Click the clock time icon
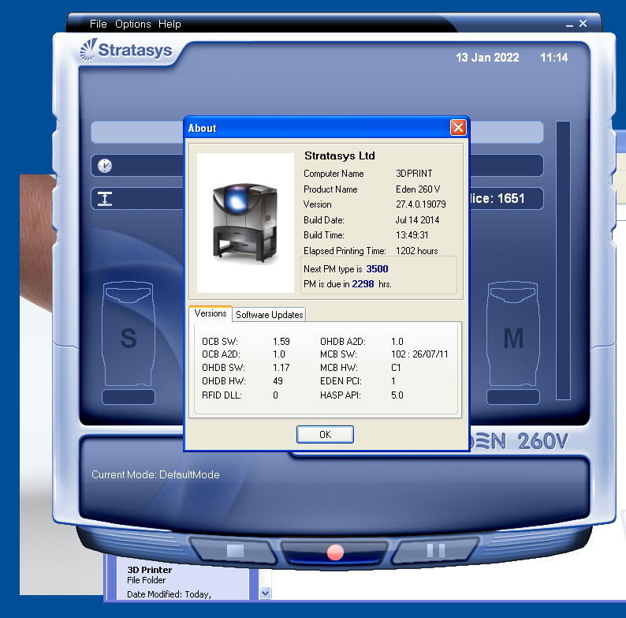The width and height of the screenshot is (626, 618). [105, 166]
